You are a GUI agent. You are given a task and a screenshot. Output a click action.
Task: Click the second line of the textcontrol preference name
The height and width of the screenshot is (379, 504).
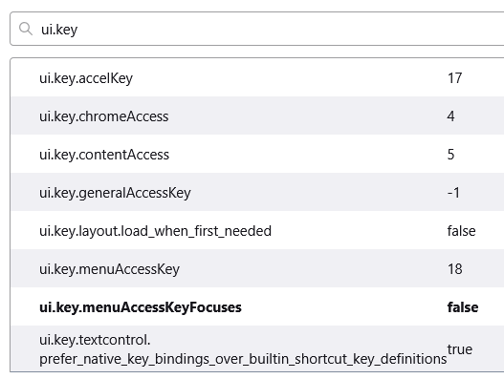click(243, 359)
